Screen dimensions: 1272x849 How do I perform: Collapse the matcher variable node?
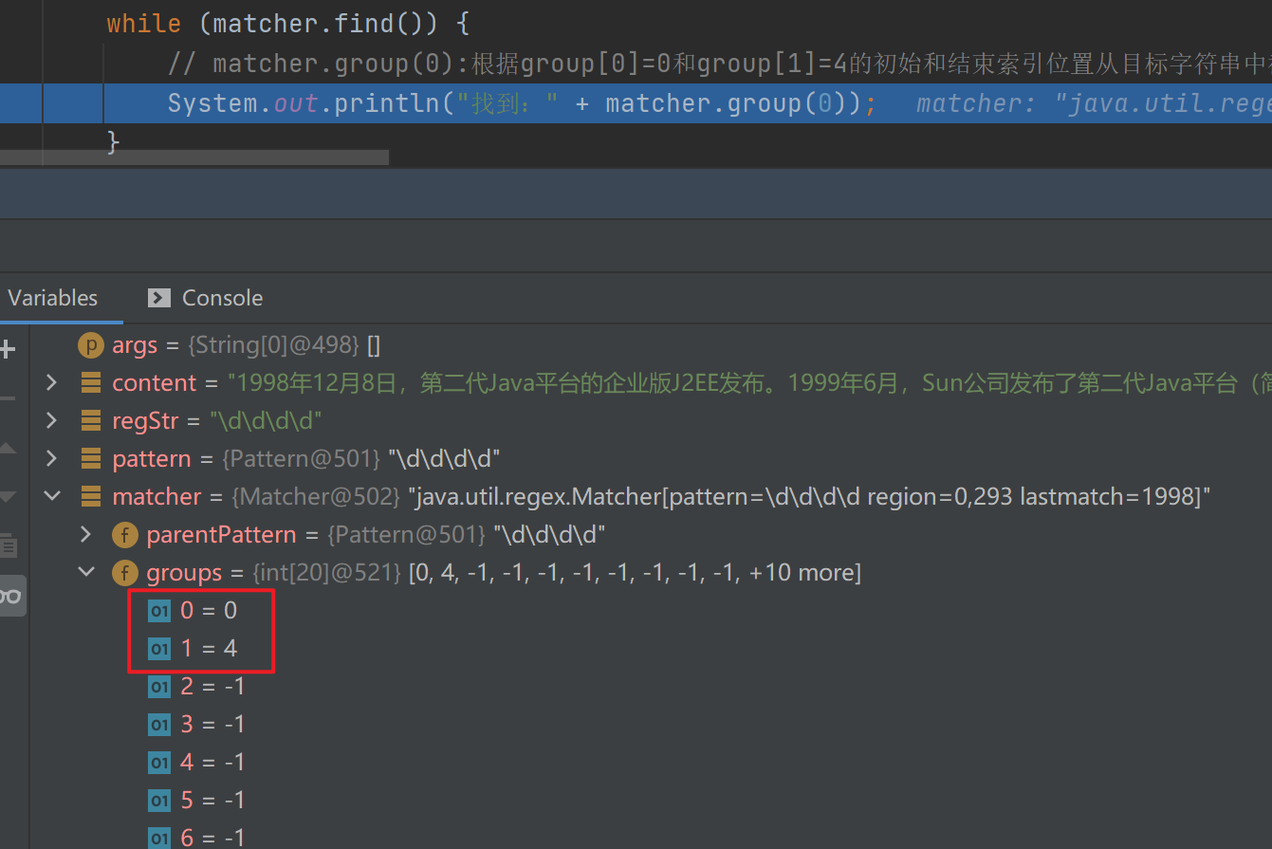[x=52, y=497]
